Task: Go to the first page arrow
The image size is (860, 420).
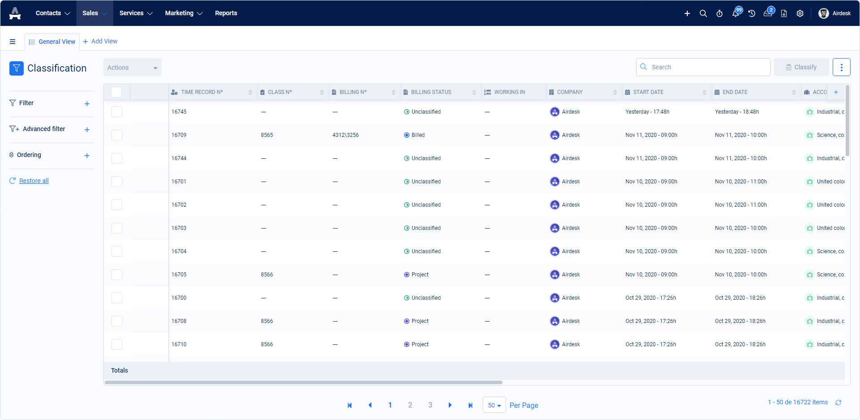Action: coord(350,405)
